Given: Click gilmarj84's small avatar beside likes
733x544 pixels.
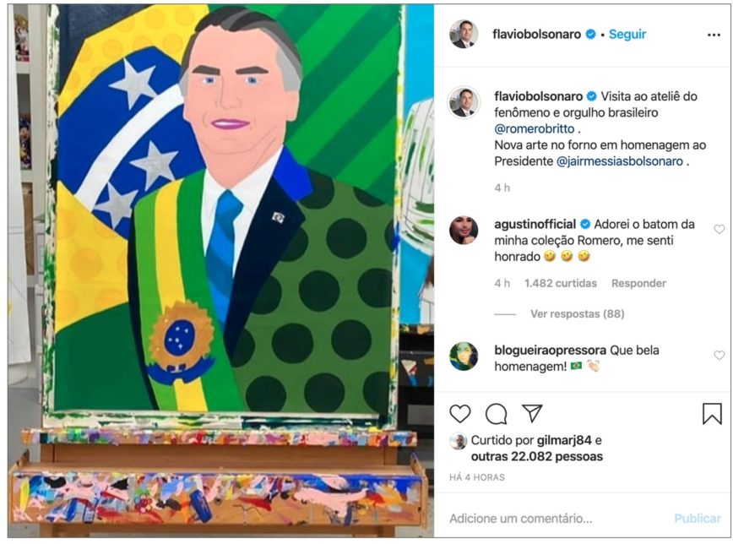Looking at the screenshot, I should click(x=458, y=441).
